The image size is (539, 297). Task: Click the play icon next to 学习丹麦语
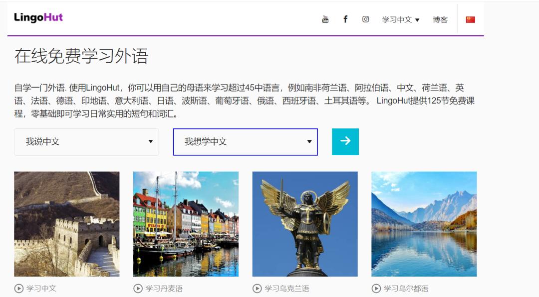[x=137, y=288]
